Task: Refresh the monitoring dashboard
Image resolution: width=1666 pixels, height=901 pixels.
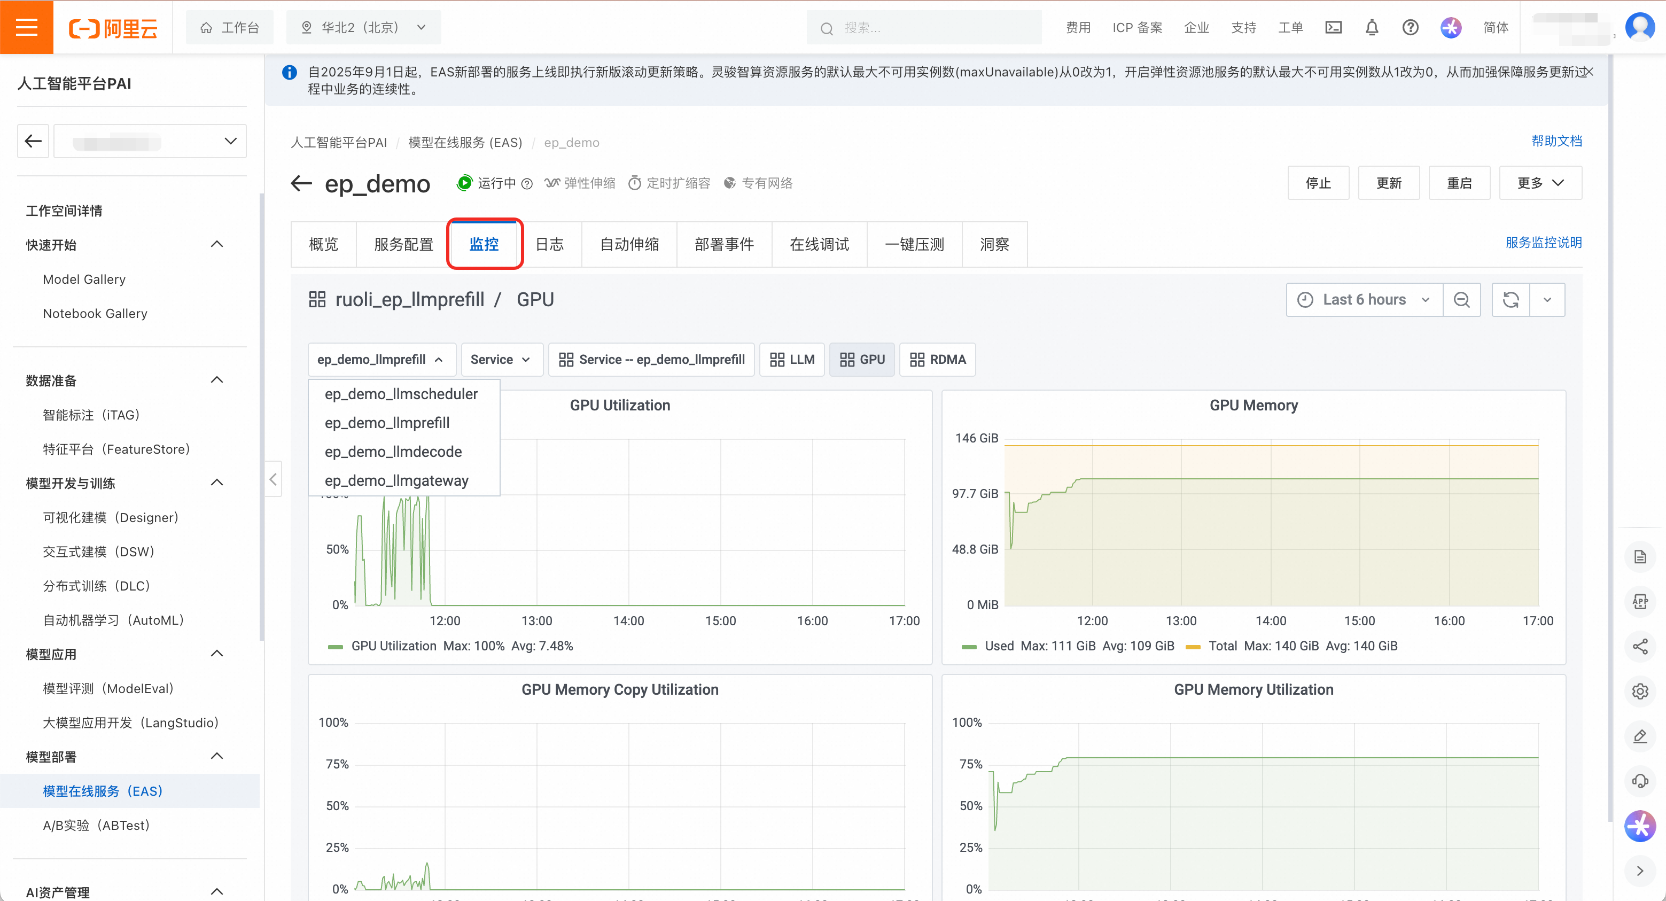Action: [1510, 299]
